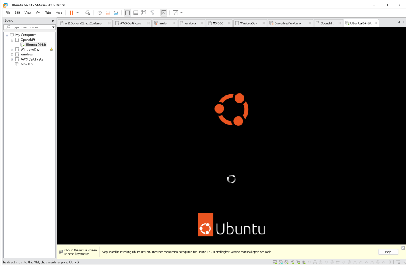
Task: Enter full screen mode
Action: click(144, 13)
